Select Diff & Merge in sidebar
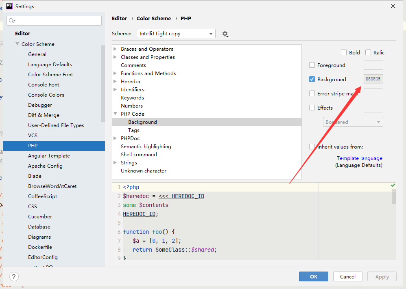 (x=44, y=115)
